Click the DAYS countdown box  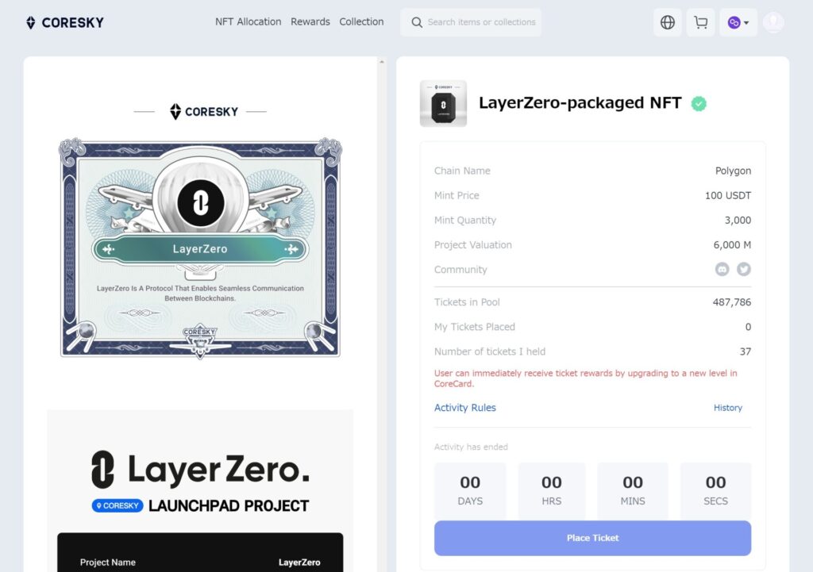pyautogui.click(x=470, y=490)
